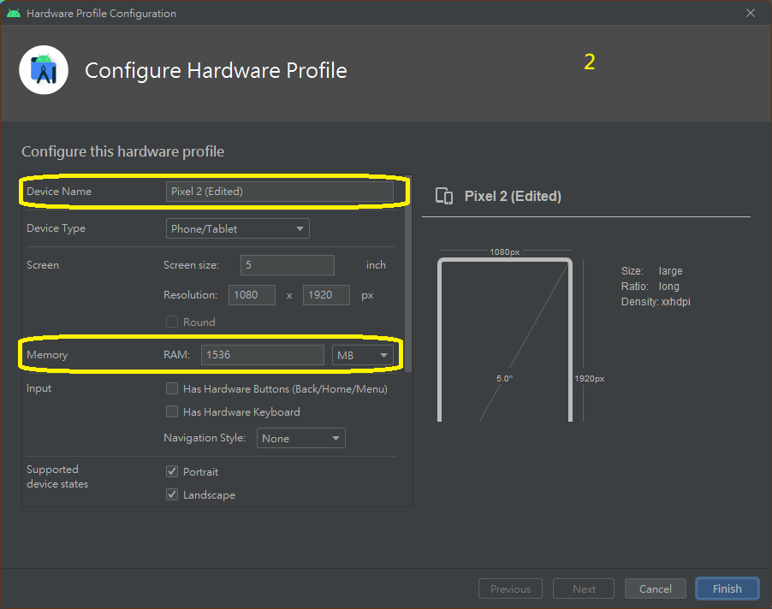The height and width of the screenshot is (609, 772).
Task: Click the resolution height field 1920
Action: tap(326, 295)
